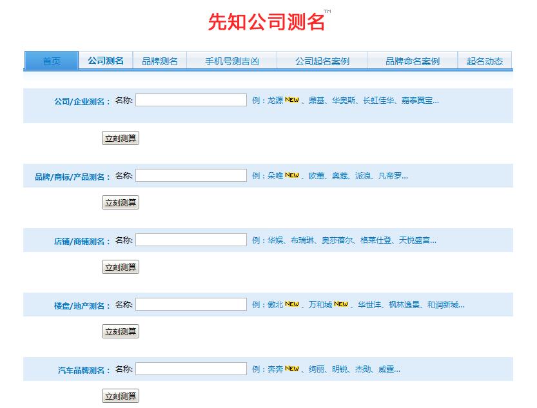The image size is (537, 408).
Task: Select the 公司起名案例 tab
Action: 322,61
